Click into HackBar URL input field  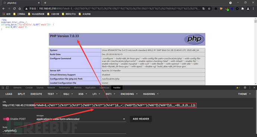coord(128,105)
